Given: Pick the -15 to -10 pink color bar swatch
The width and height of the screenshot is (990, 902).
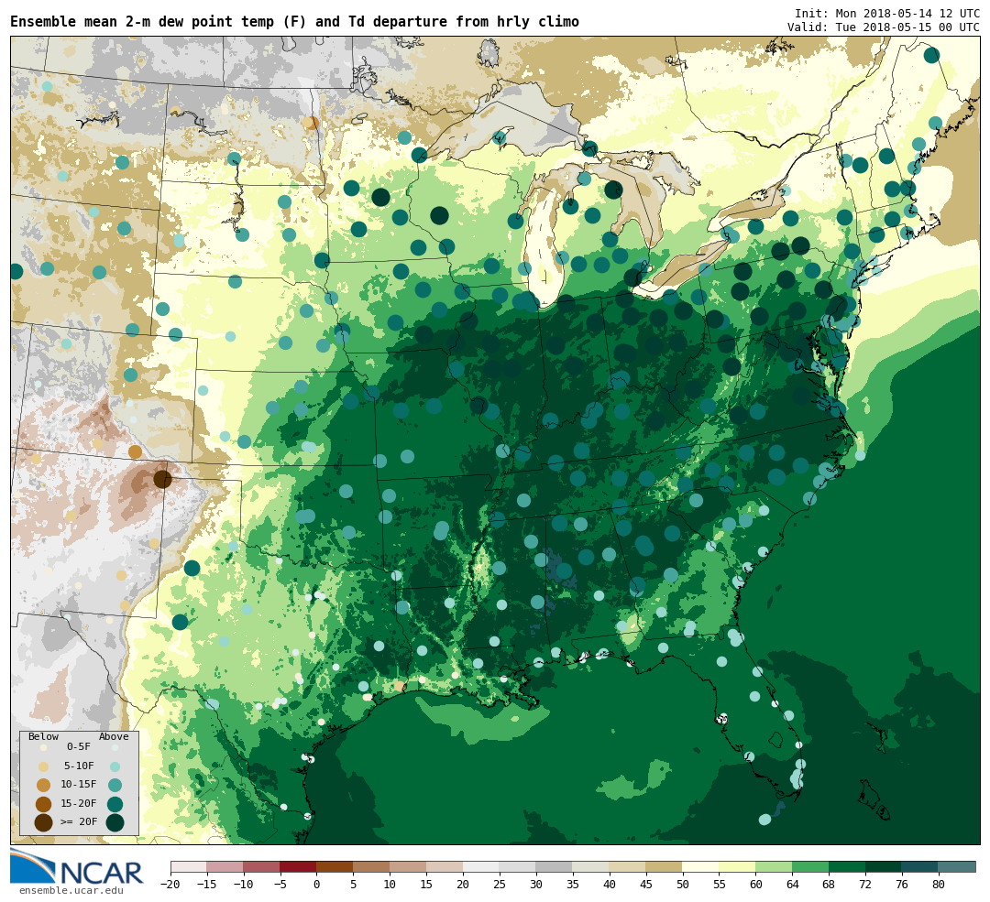Looking at the screenshot, I should tap(225, 866).
